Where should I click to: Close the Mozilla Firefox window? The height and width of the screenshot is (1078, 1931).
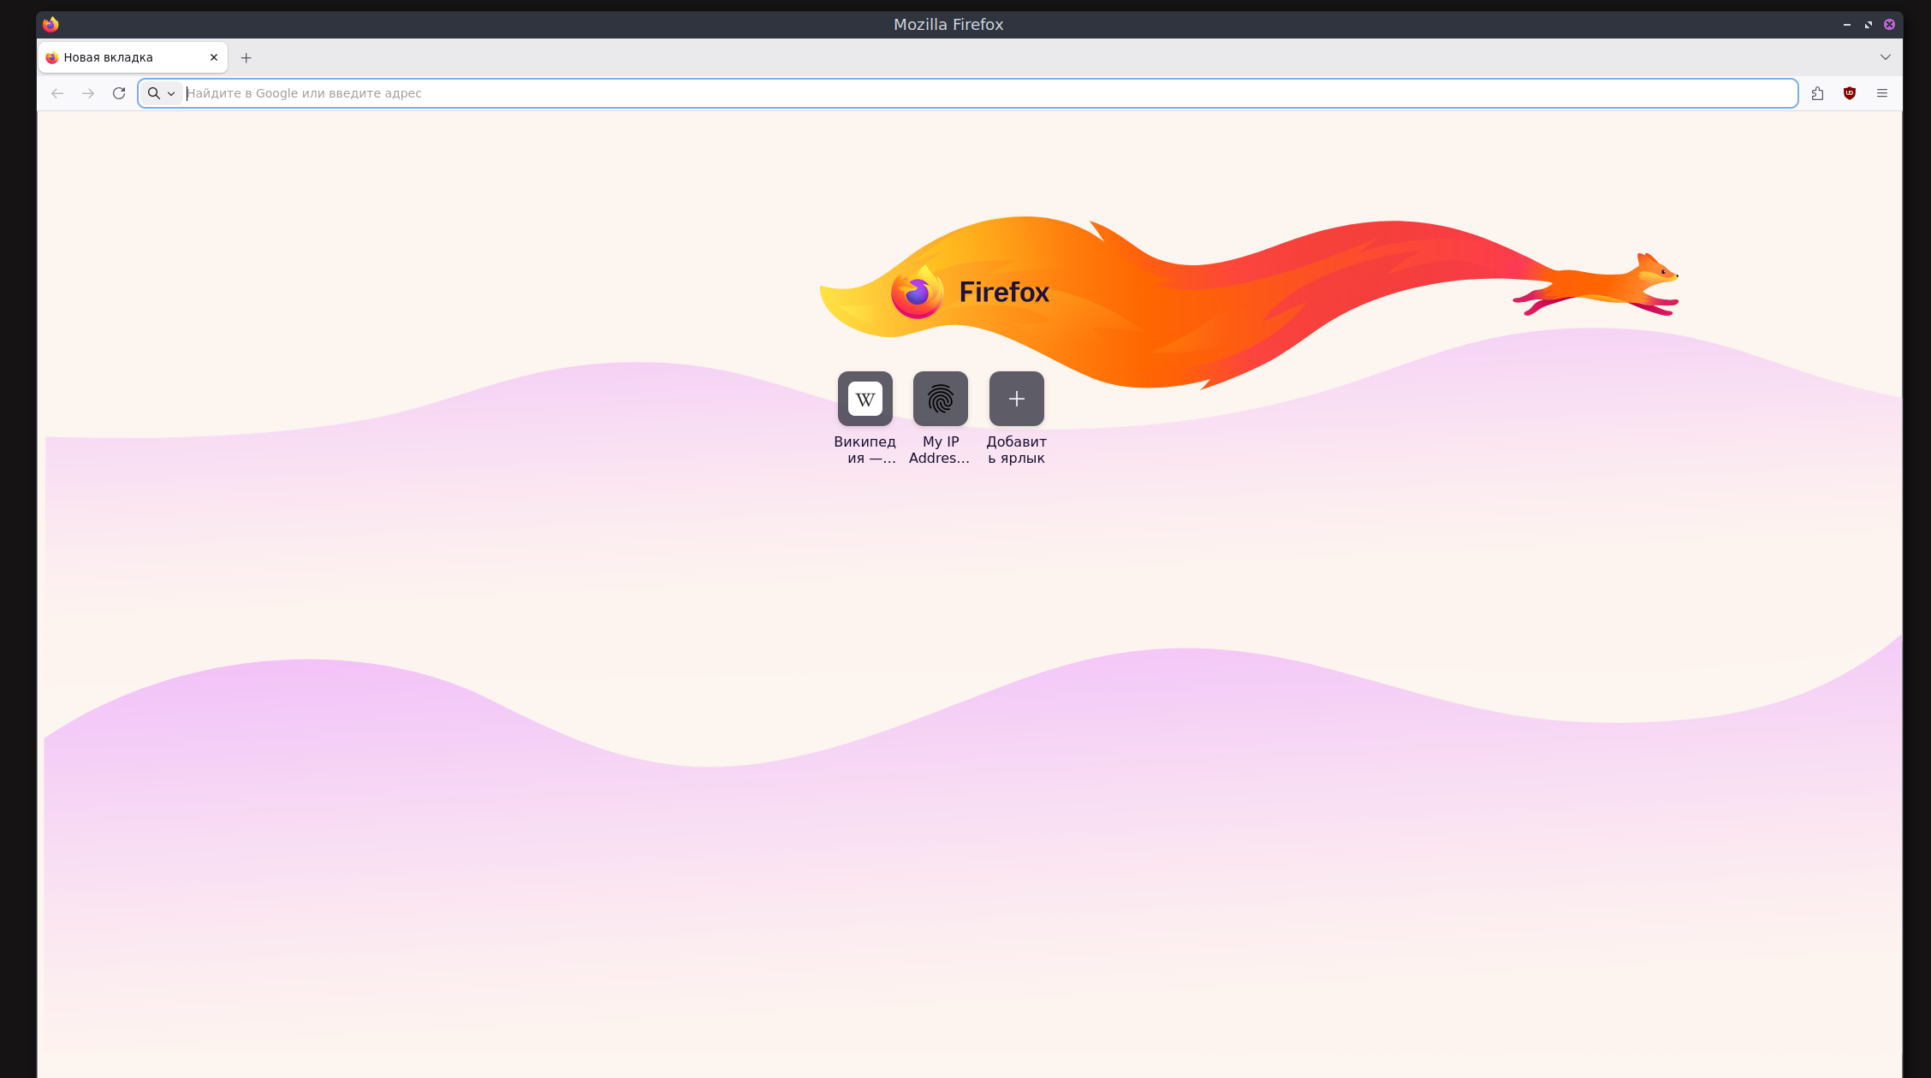pyautogui.click(x=1889, y=25)
